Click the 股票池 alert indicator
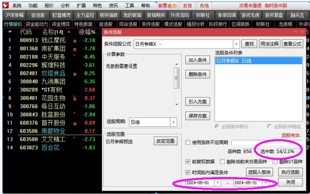310x194 pixels. click(x=167, y=6)
